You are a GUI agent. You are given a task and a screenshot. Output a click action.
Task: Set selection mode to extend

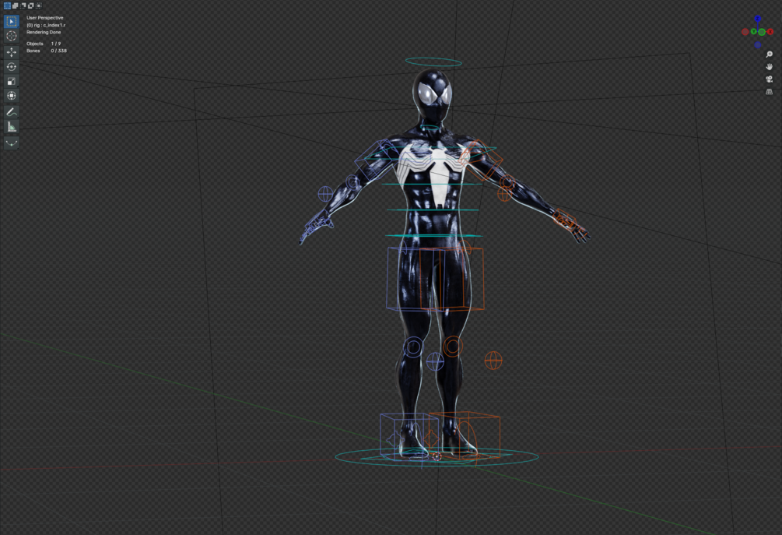pyautogui.click(x=15, y=6)
